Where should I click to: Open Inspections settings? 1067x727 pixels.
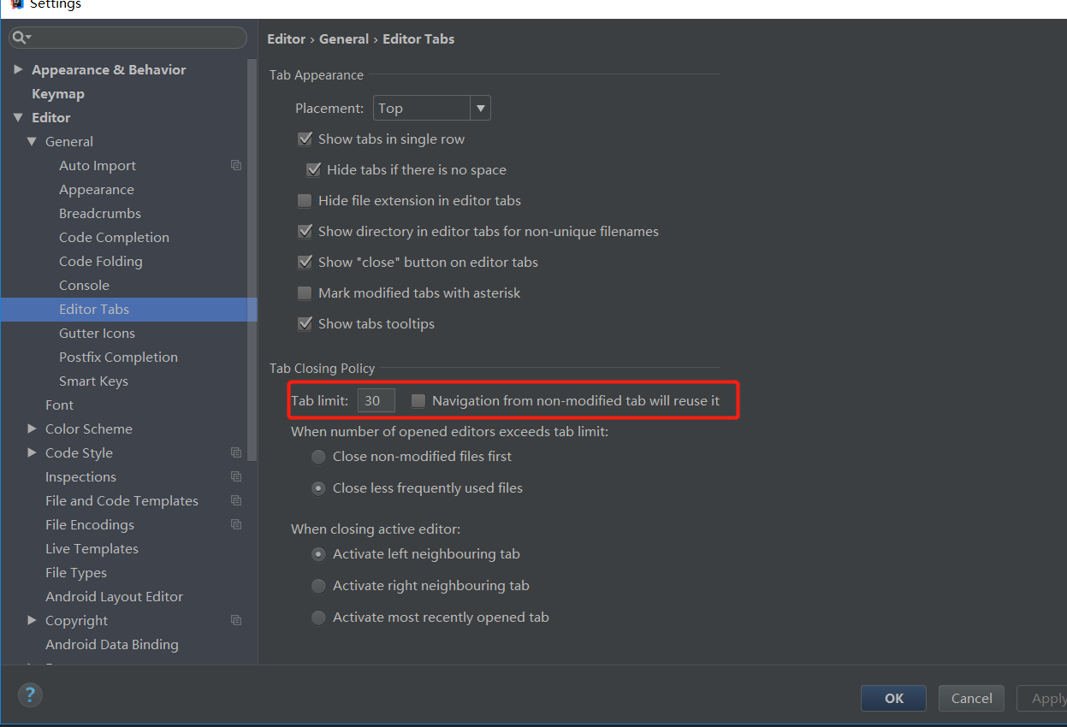(80, 476)
